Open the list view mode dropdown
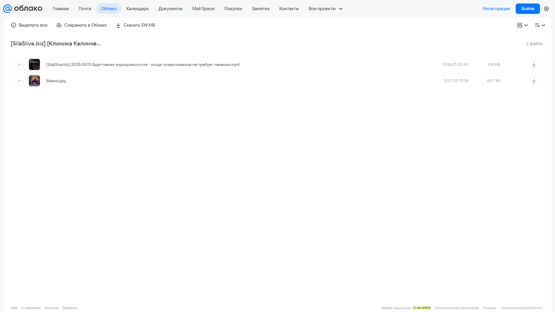Image resolution: width=555 pixels, height=312 pixels. (x=522, y=25)
